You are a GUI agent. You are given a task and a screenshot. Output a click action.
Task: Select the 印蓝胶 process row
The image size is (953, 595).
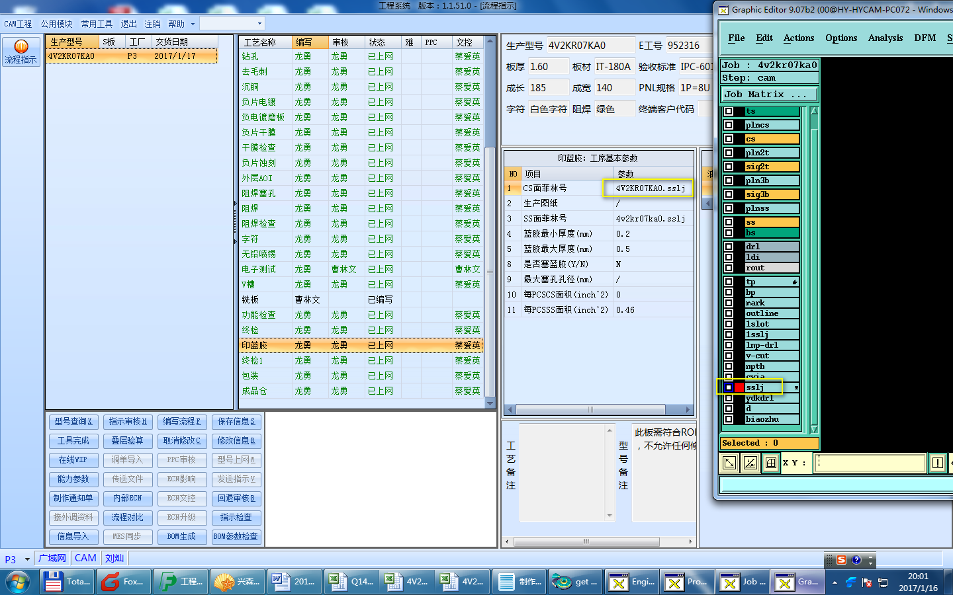pyautogui.click(x=361, y=345)
